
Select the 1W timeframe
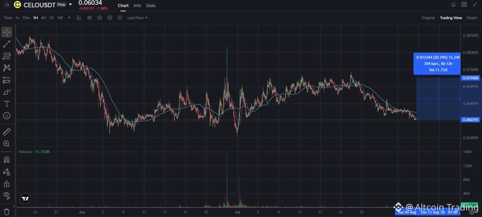click(60, 18)
